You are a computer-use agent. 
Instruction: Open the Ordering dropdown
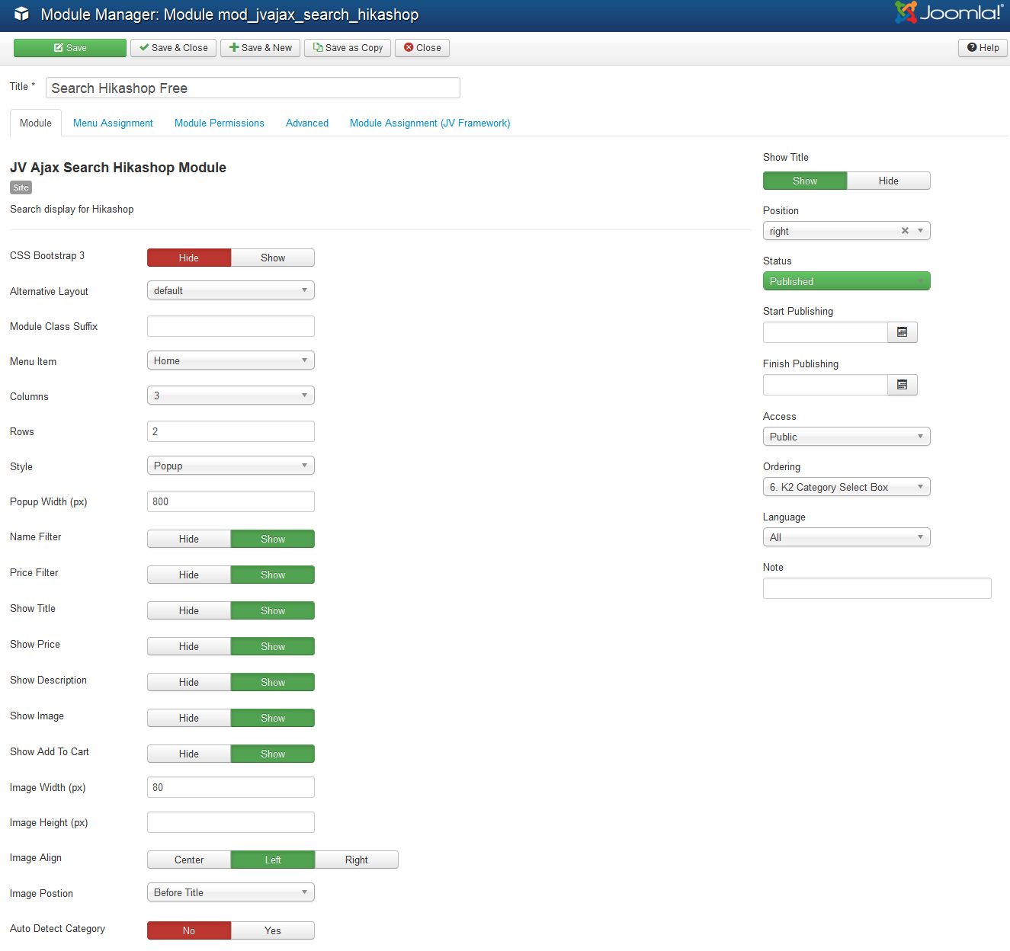click(x=847, y=487)
